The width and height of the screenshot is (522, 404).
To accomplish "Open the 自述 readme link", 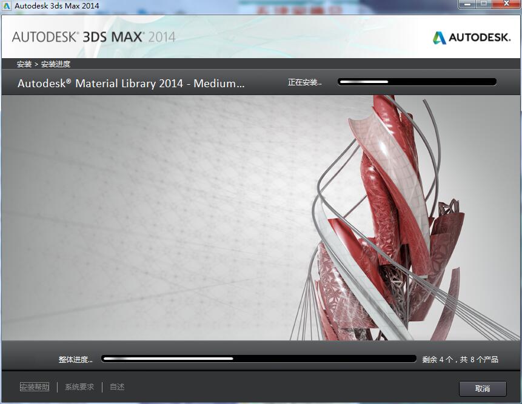I will (x=117, y=386).
